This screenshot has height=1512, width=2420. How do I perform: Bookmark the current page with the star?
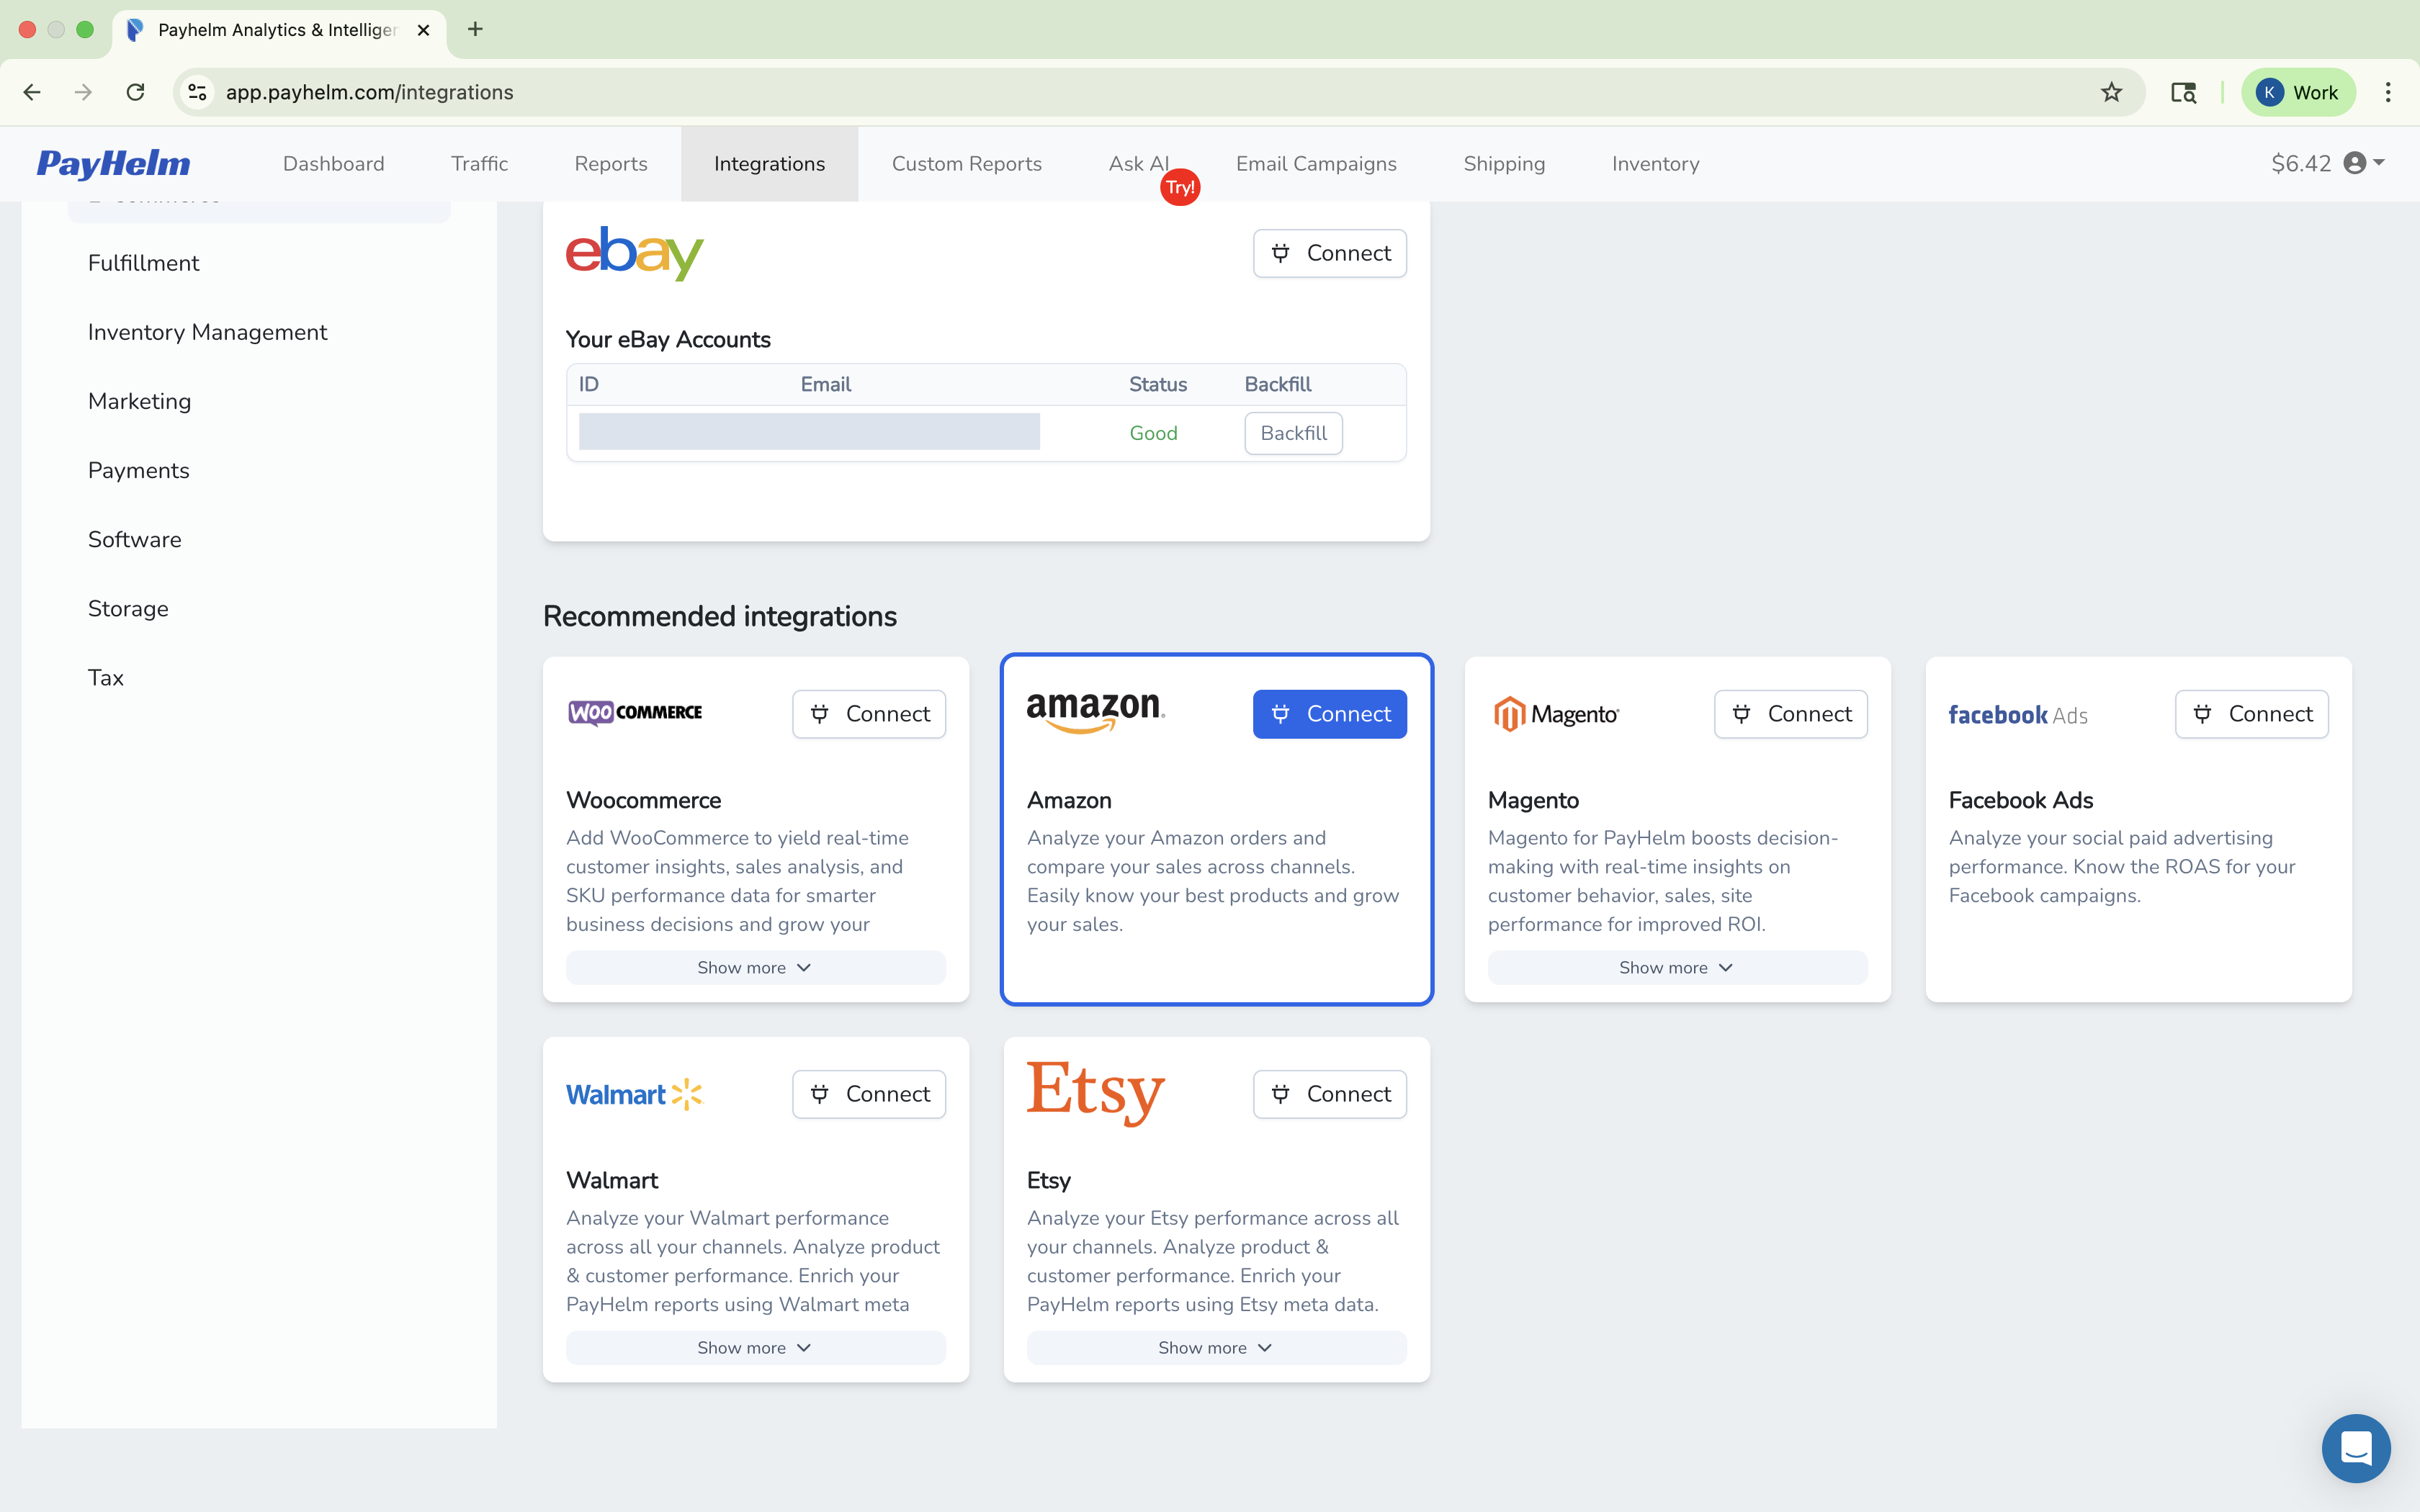[2110, 91]
